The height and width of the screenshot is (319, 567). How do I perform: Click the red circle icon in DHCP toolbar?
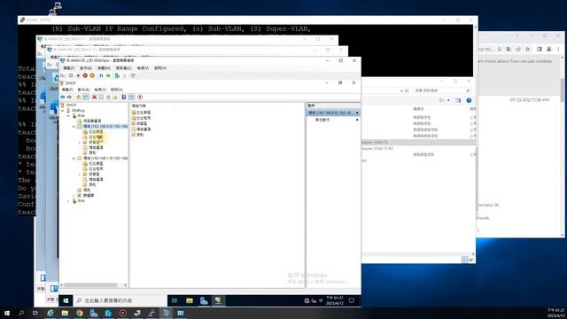(140, 97)
